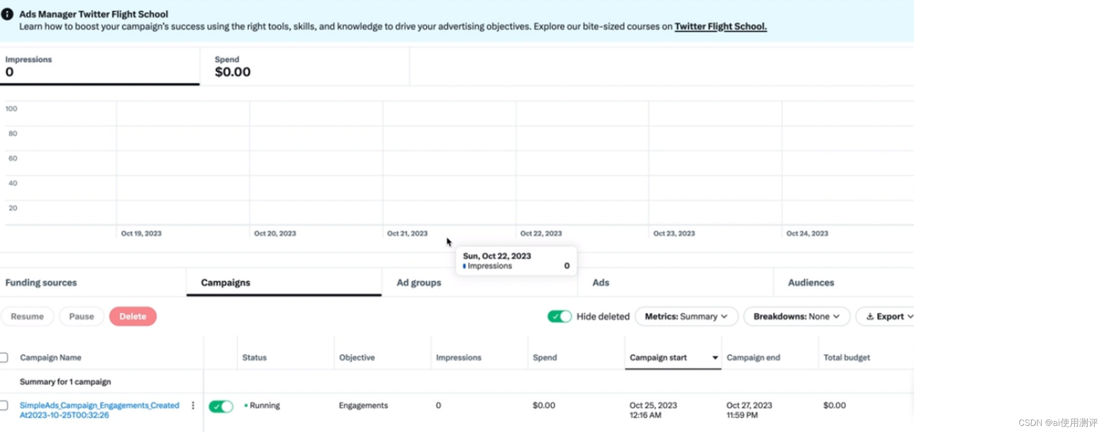Click the Summary for 1 campaign row

pos(66,382)
